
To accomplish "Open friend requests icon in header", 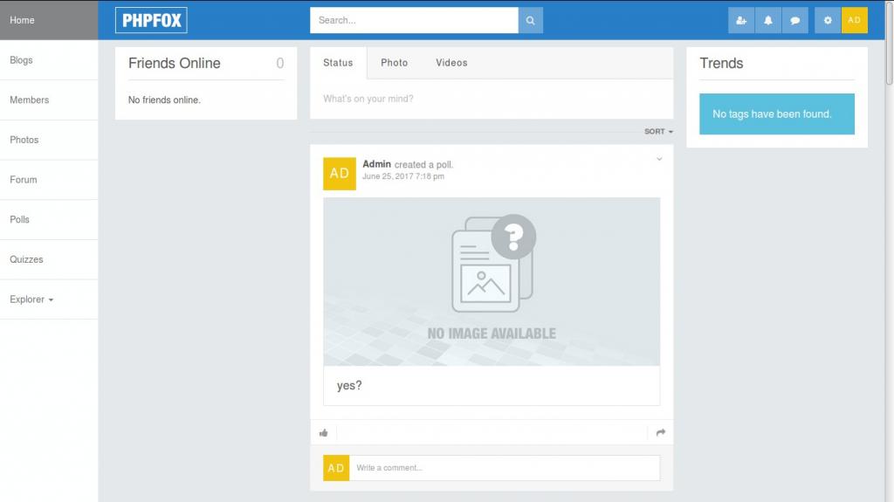I will coord(741,20).
